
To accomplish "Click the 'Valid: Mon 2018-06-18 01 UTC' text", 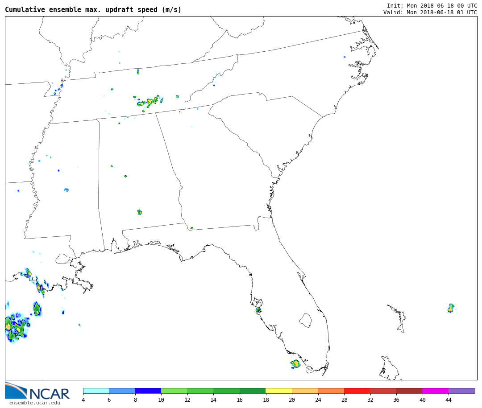I will tap(430, 12).
